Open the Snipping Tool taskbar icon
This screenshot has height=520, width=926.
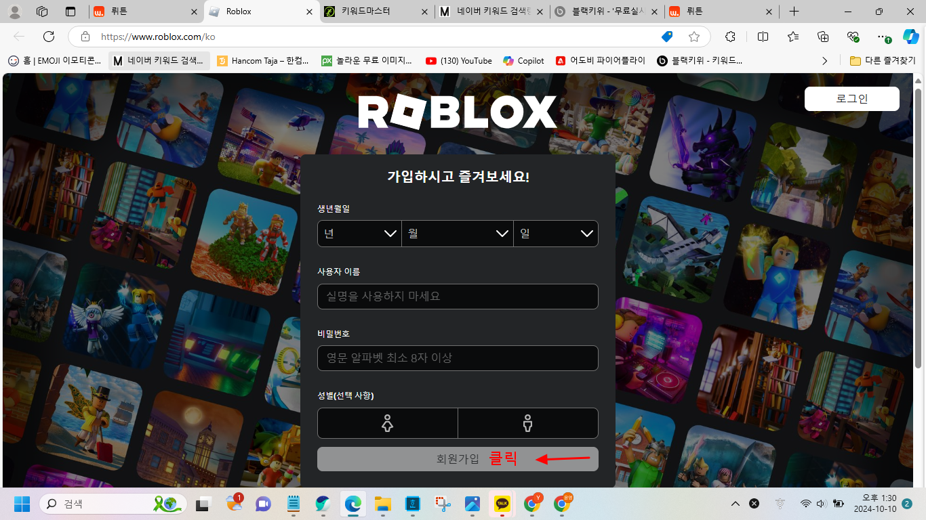[x=443, y=504]
